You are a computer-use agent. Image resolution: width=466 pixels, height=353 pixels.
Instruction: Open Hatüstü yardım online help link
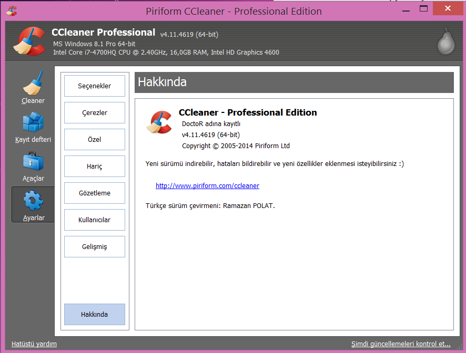34,344
